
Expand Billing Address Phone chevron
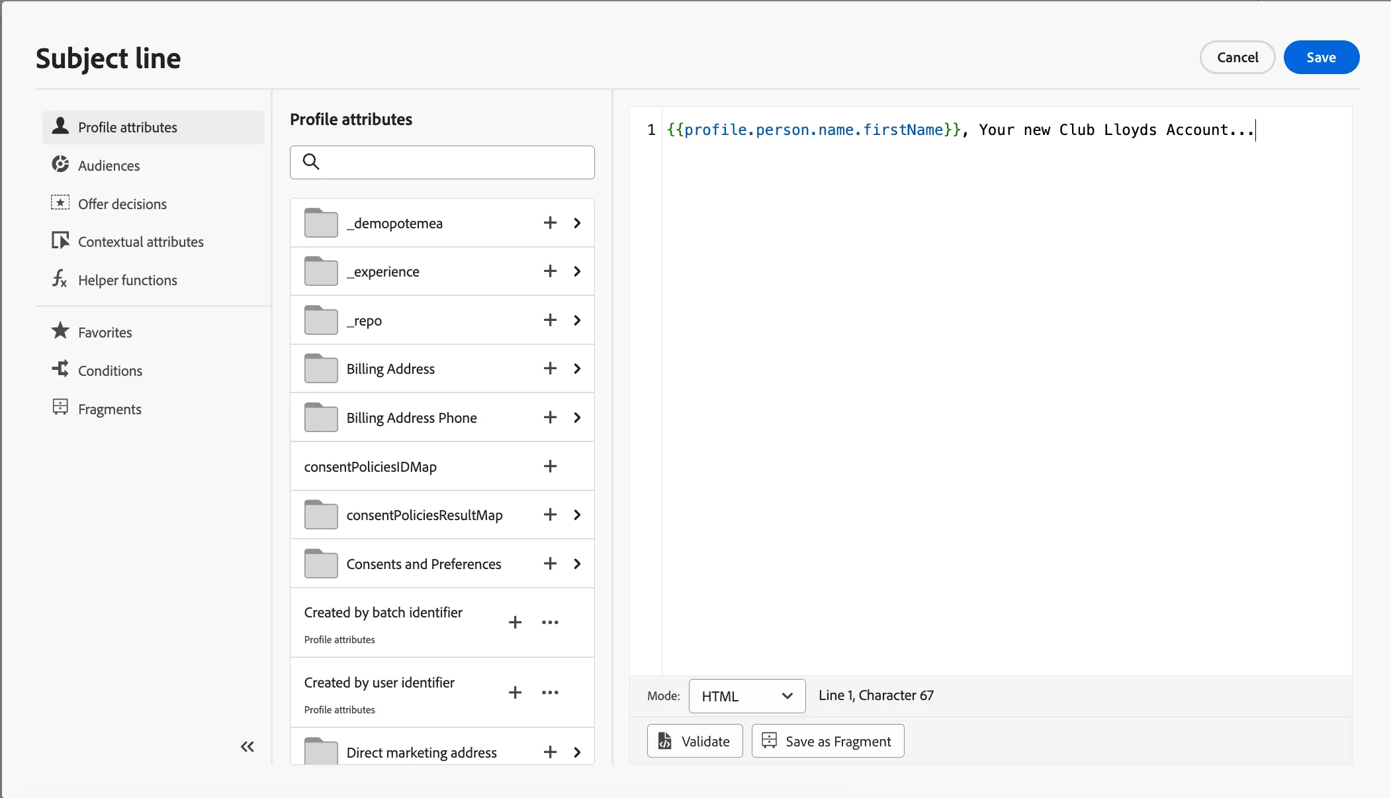click(577, 418)
